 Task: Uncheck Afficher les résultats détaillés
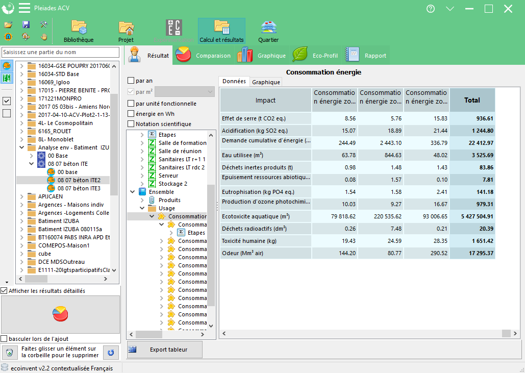coord(4,291)
